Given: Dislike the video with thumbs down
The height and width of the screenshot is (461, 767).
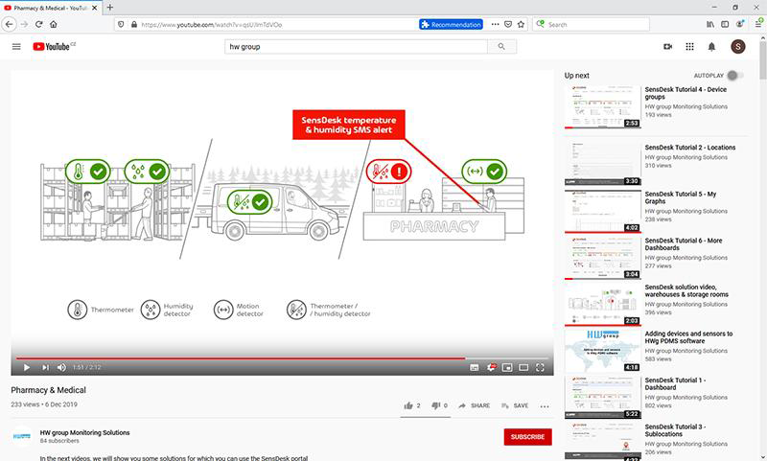Looking at the screenshot, I should 439,405.
